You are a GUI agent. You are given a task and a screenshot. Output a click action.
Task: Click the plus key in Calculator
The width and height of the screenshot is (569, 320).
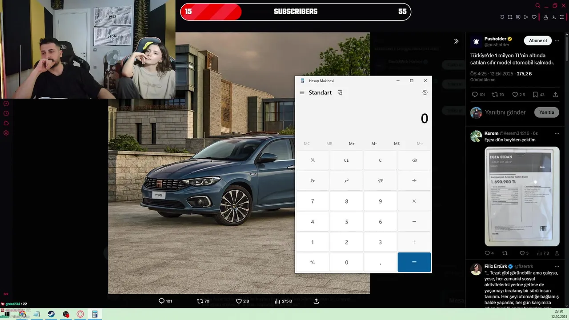(414, 242)
